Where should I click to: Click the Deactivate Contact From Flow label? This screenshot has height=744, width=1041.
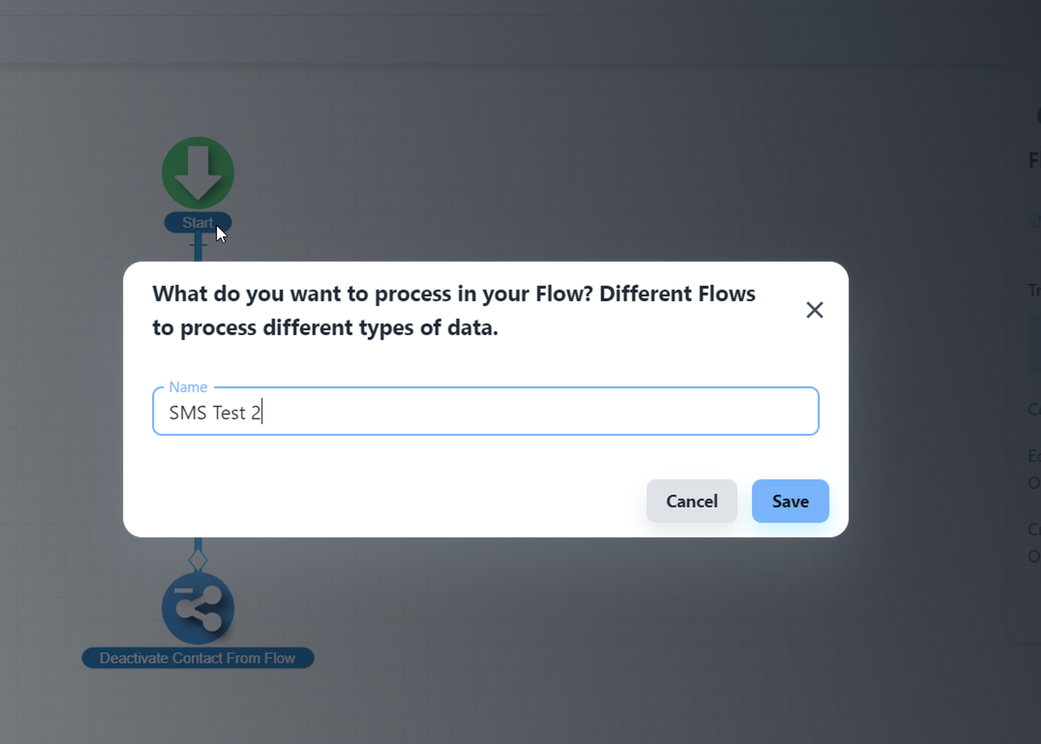198,658
